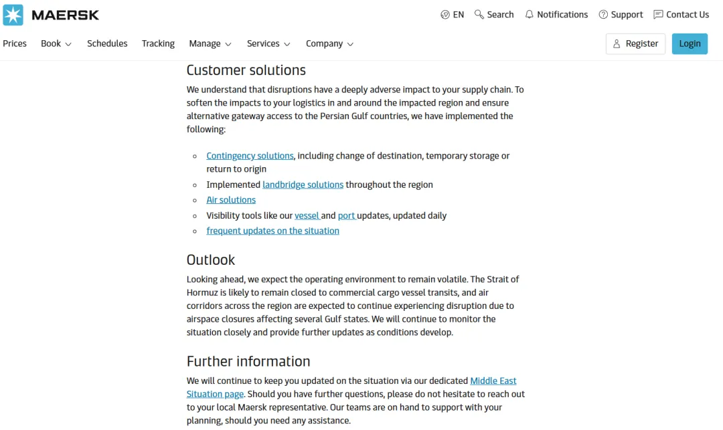Follow the landbridge solutions link
723x430 pixels.
pyautogui.click(x=303, y=185)
